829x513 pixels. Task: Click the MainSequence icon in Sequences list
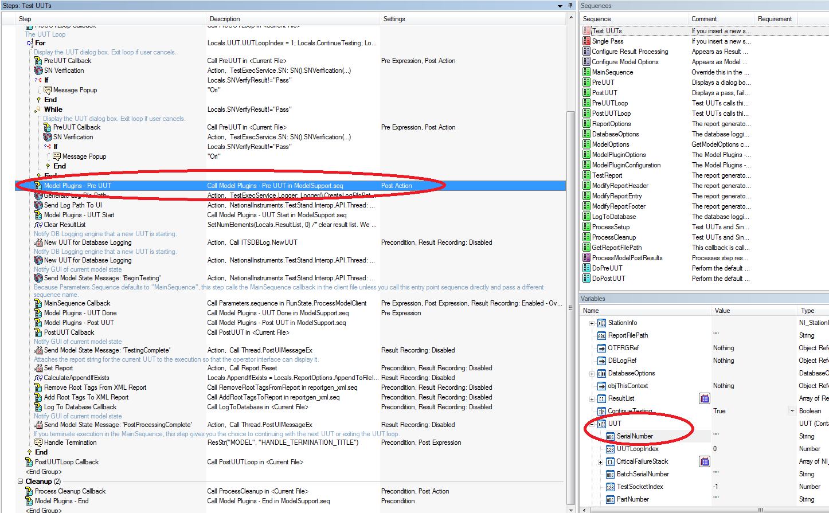(x=586, y=72)
